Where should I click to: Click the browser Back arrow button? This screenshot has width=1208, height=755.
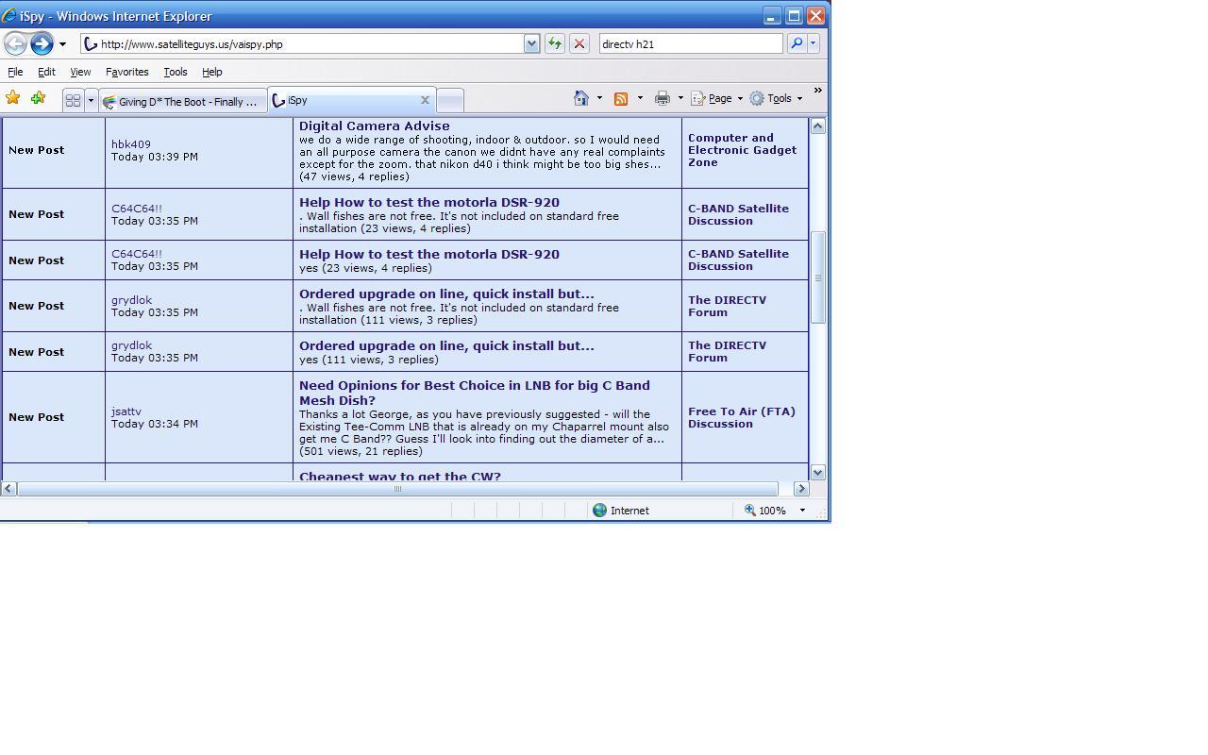pyautogui.click(x=15, y=43)
